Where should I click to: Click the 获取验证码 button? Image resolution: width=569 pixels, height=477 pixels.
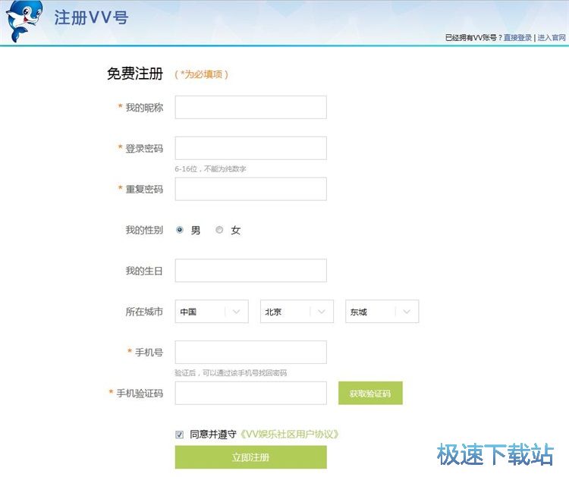pos(370,394)
